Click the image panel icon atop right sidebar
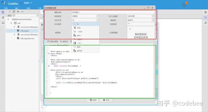This screenshot has height=112, width=208. [x=205, y=12]
